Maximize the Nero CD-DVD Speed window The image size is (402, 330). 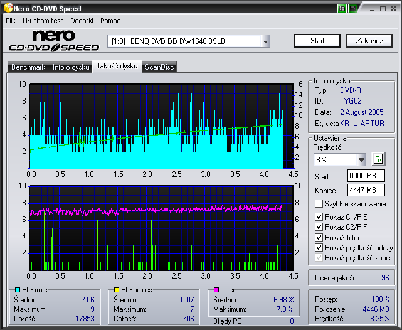click(383, 9)
